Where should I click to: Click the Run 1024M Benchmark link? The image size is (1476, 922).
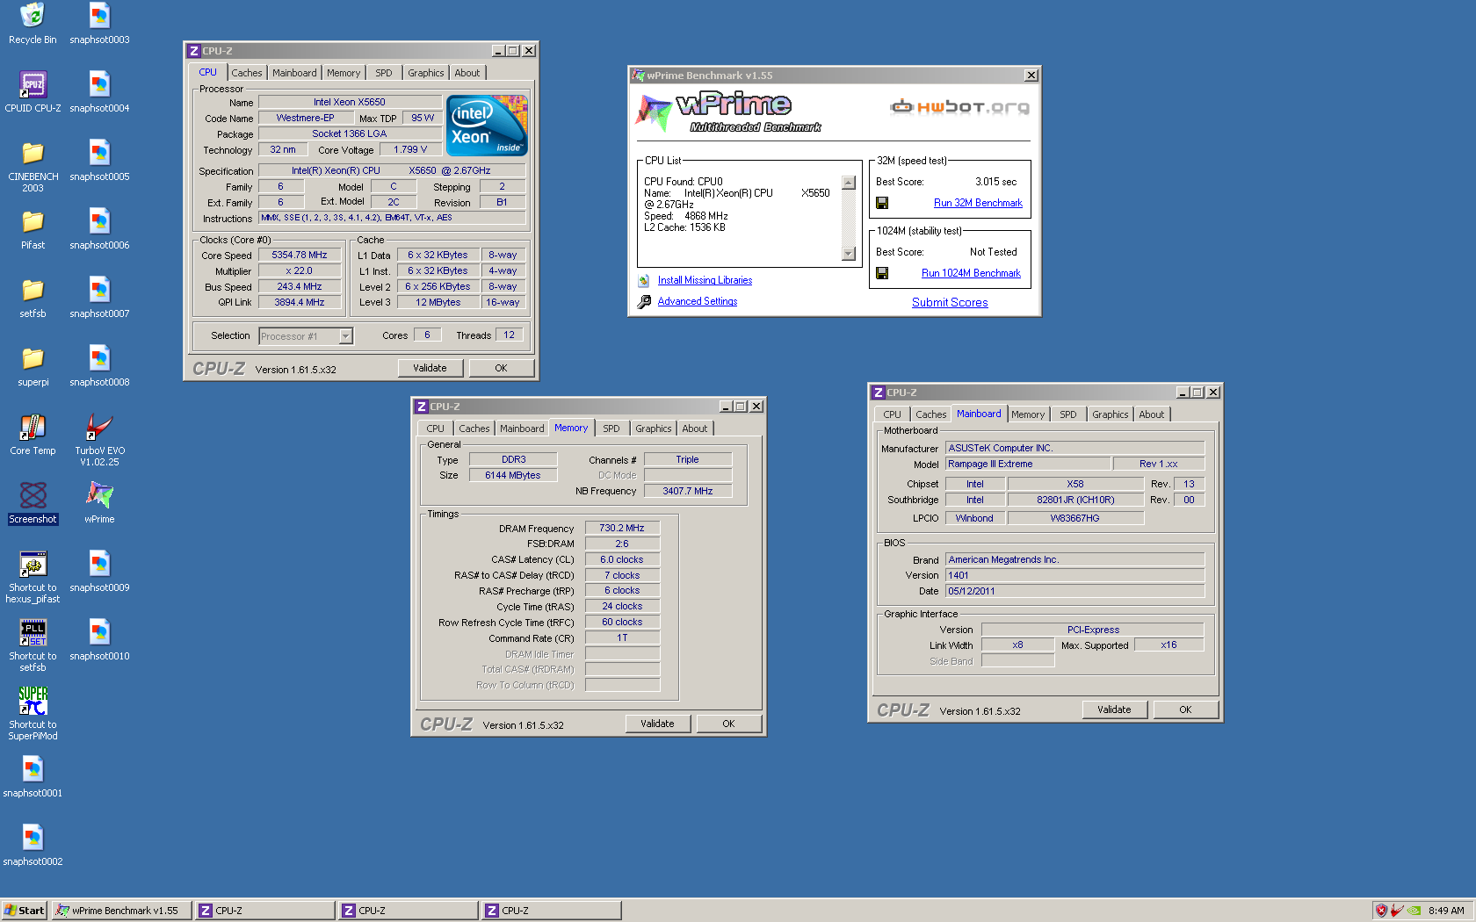pos(971,273)
